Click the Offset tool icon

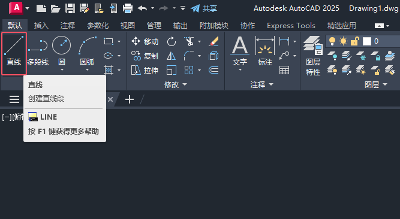coord(213,70)
